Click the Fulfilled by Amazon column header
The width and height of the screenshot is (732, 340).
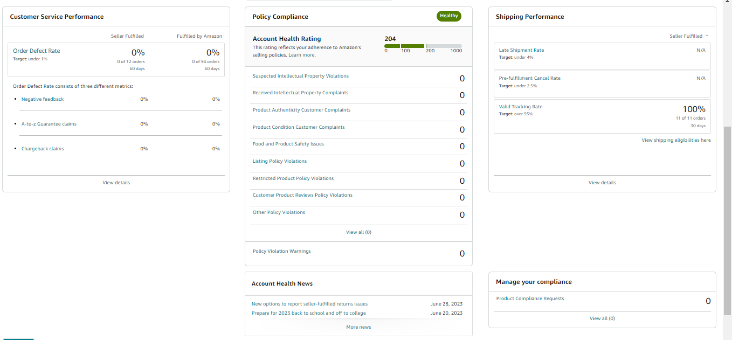199,36
